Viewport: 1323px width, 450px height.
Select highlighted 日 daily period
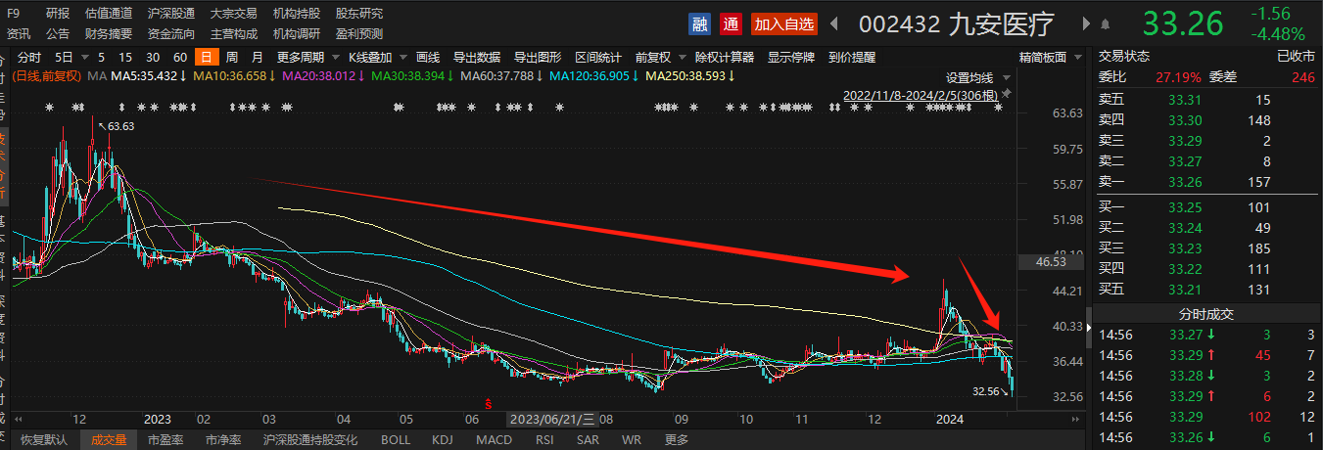(206, 57)
